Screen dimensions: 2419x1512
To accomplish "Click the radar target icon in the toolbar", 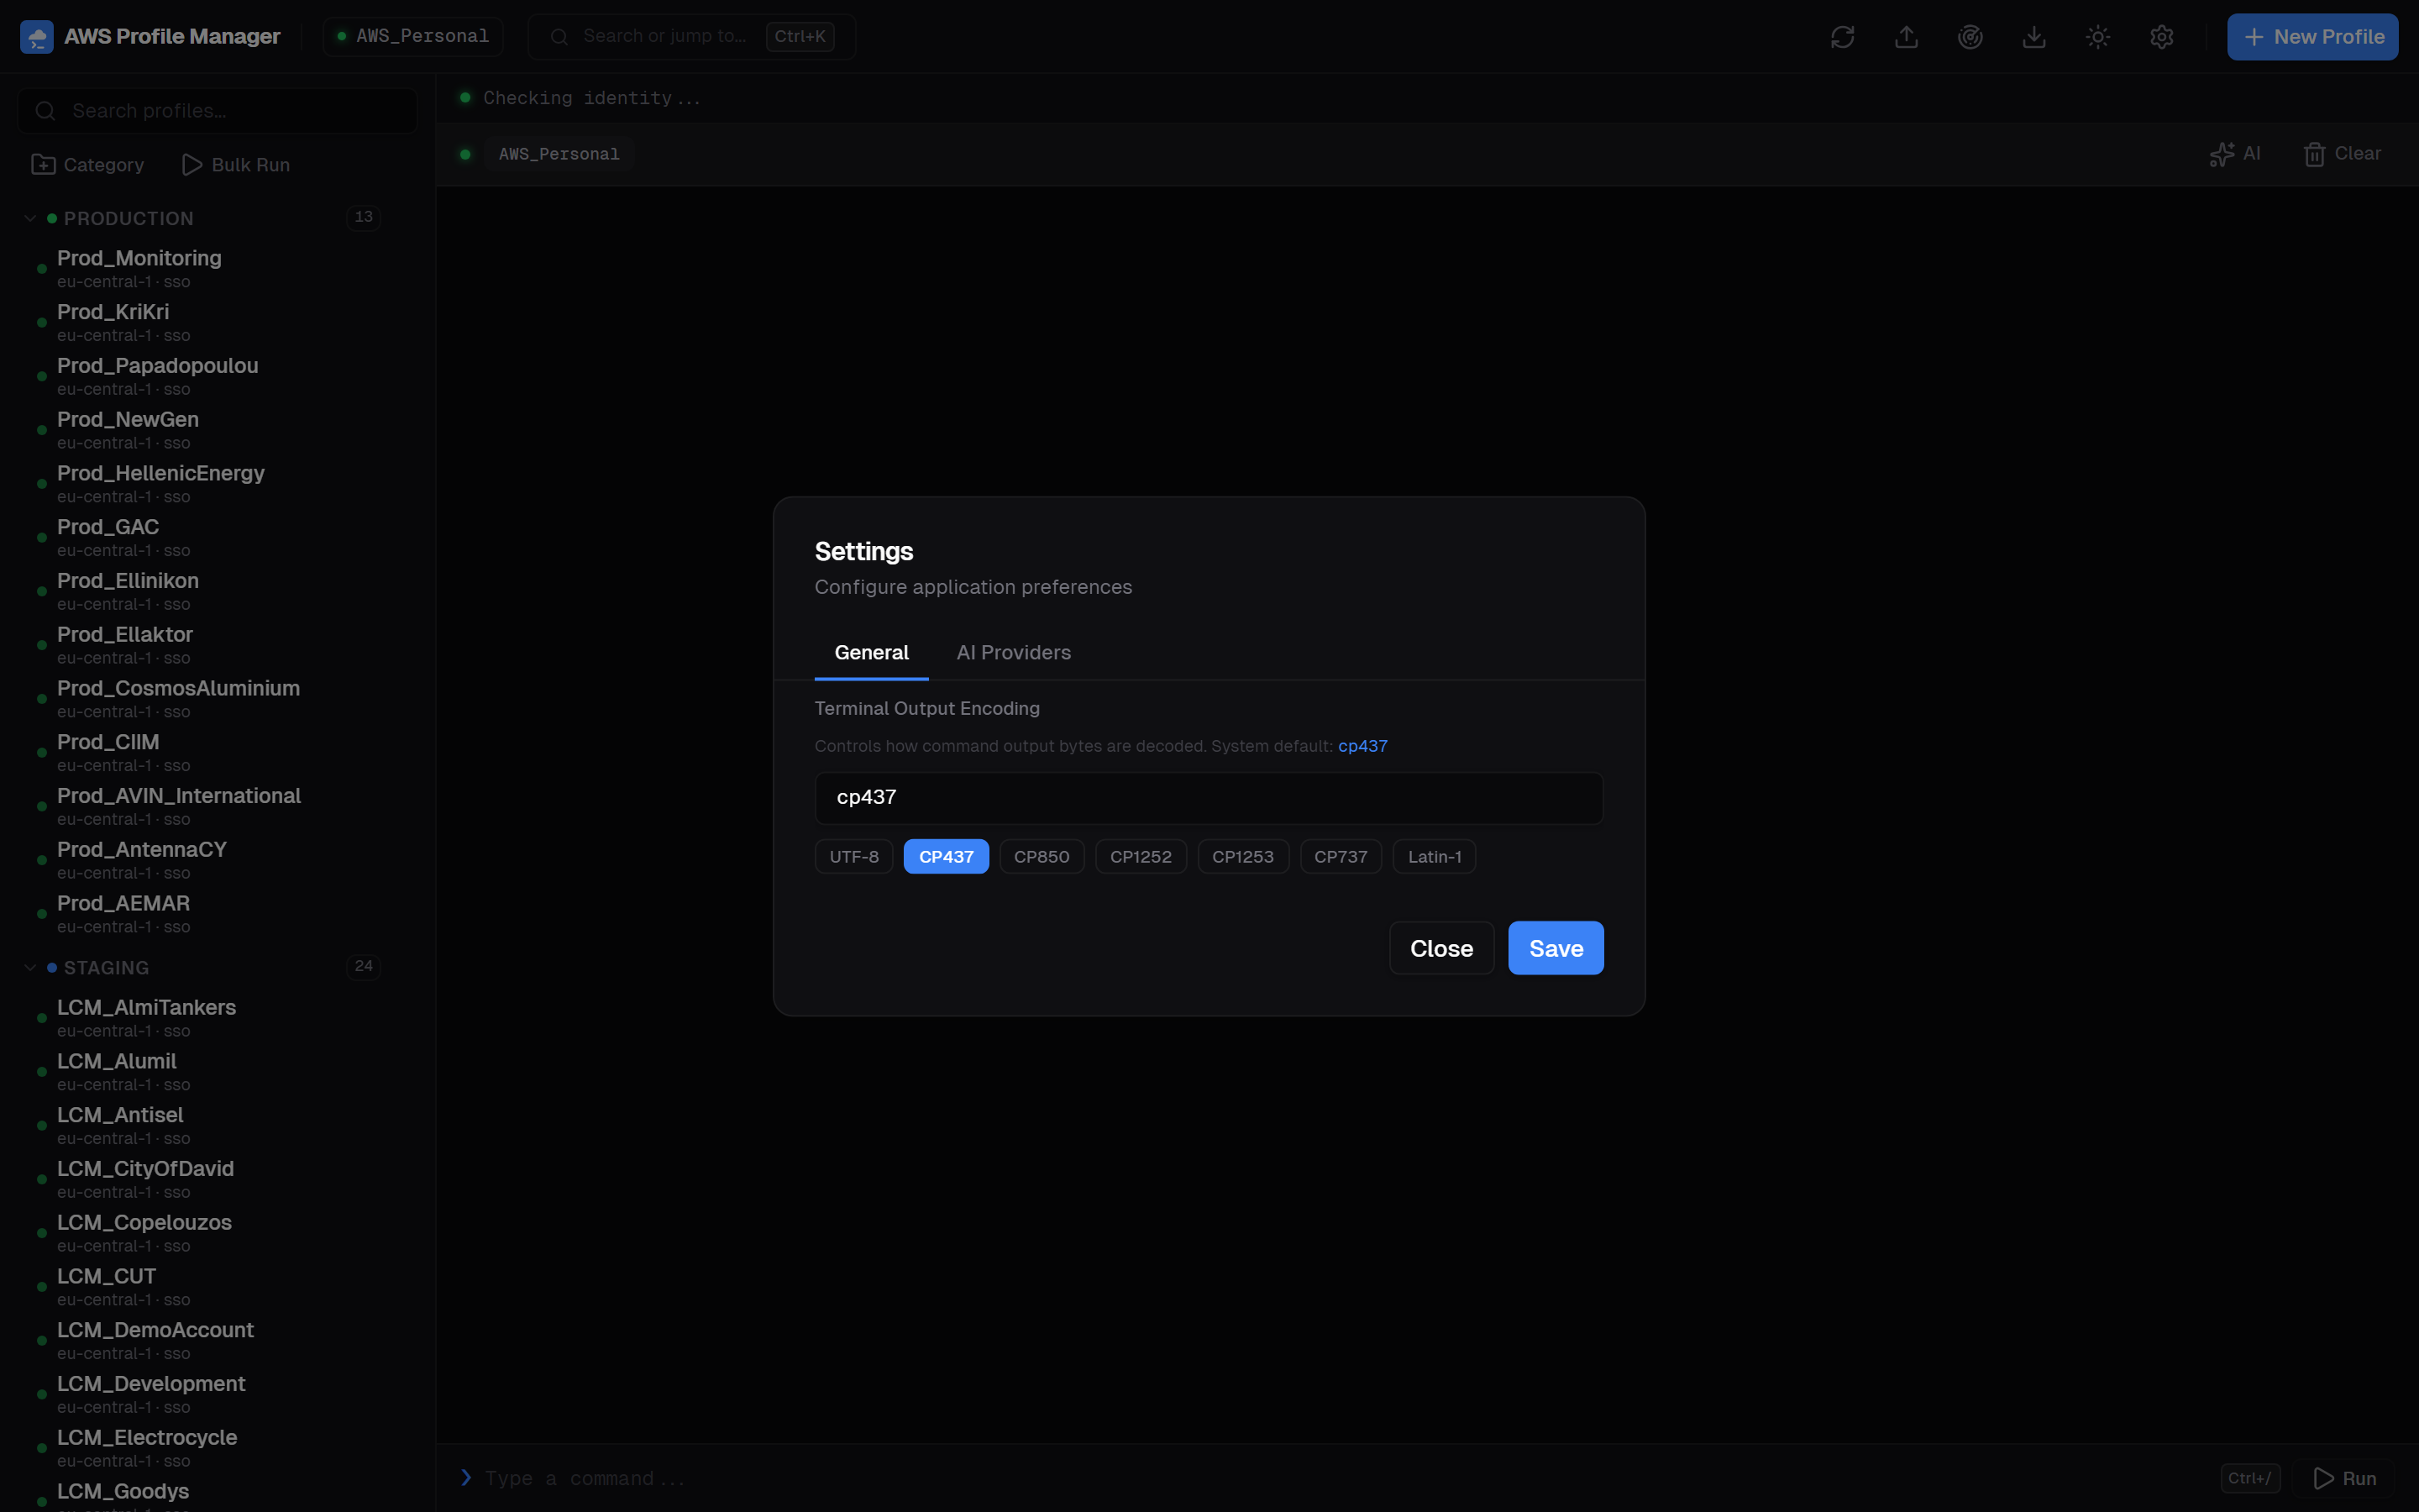I will pyautogui.click(x=1970, y=37).
